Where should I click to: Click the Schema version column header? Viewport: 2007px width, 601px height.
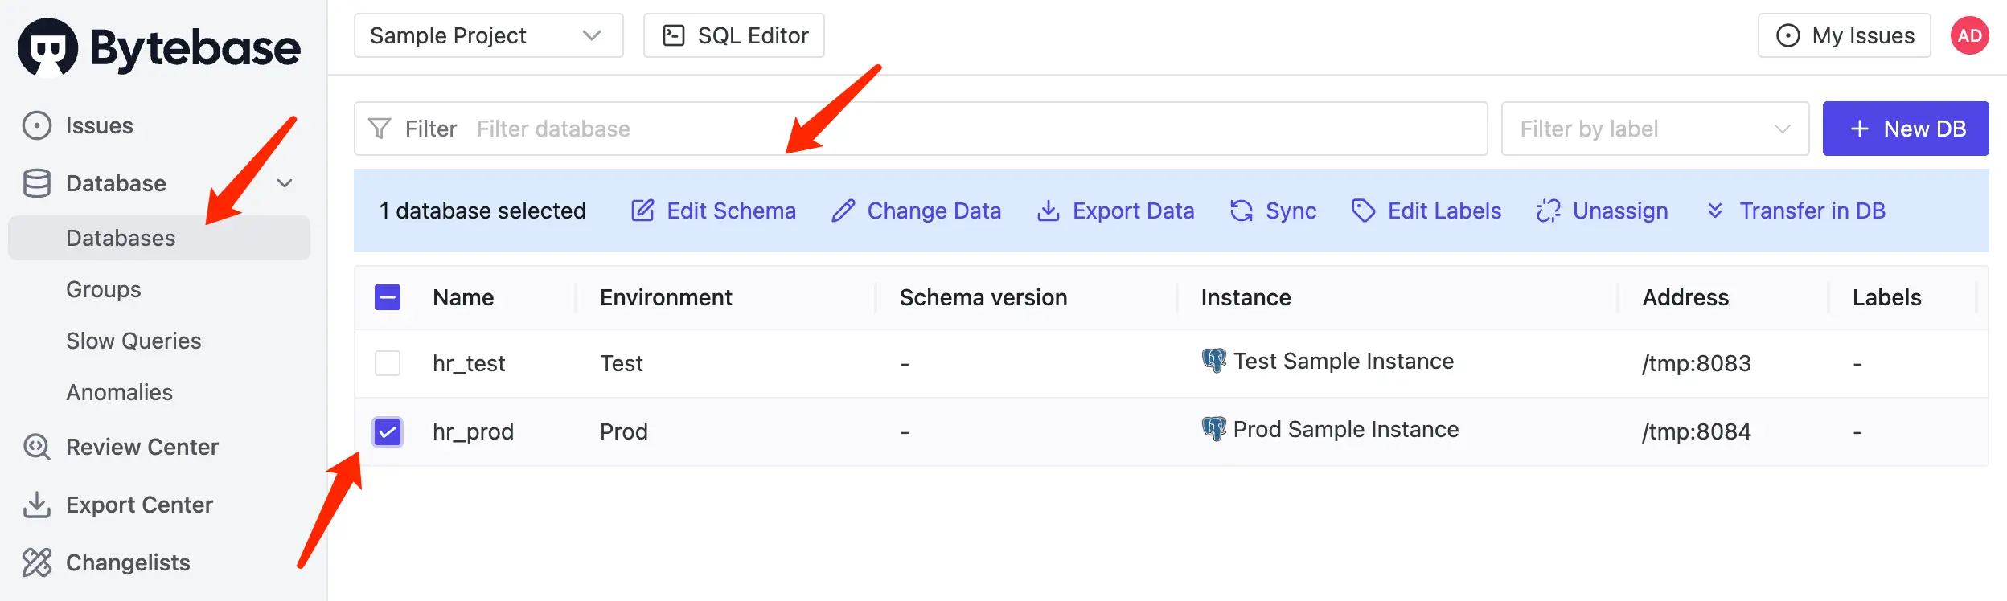click(983, 297)
